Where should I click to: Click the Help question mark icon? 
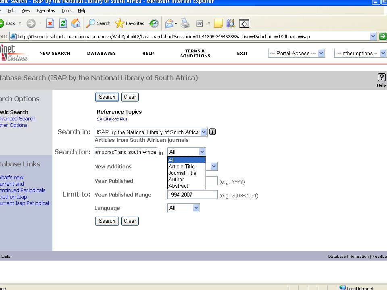(381, 77)
